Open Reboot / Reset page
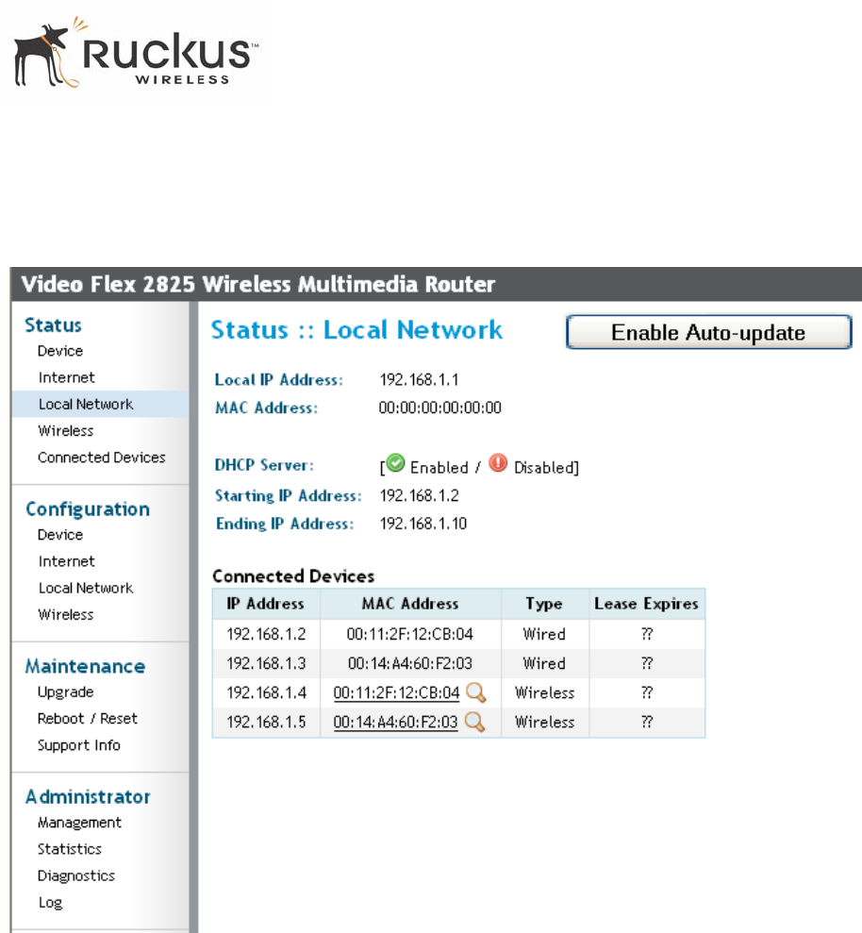Viewport: 862px width, 933px height. coord(88,719)
